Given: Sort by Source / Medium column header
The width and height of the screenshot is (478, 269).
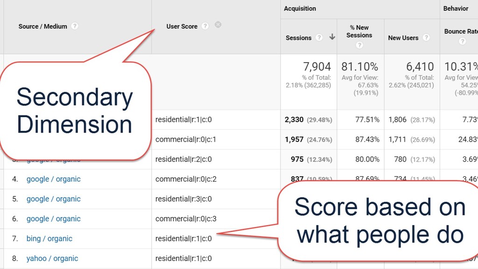Looking at the screenshot, I should (42, 27).
